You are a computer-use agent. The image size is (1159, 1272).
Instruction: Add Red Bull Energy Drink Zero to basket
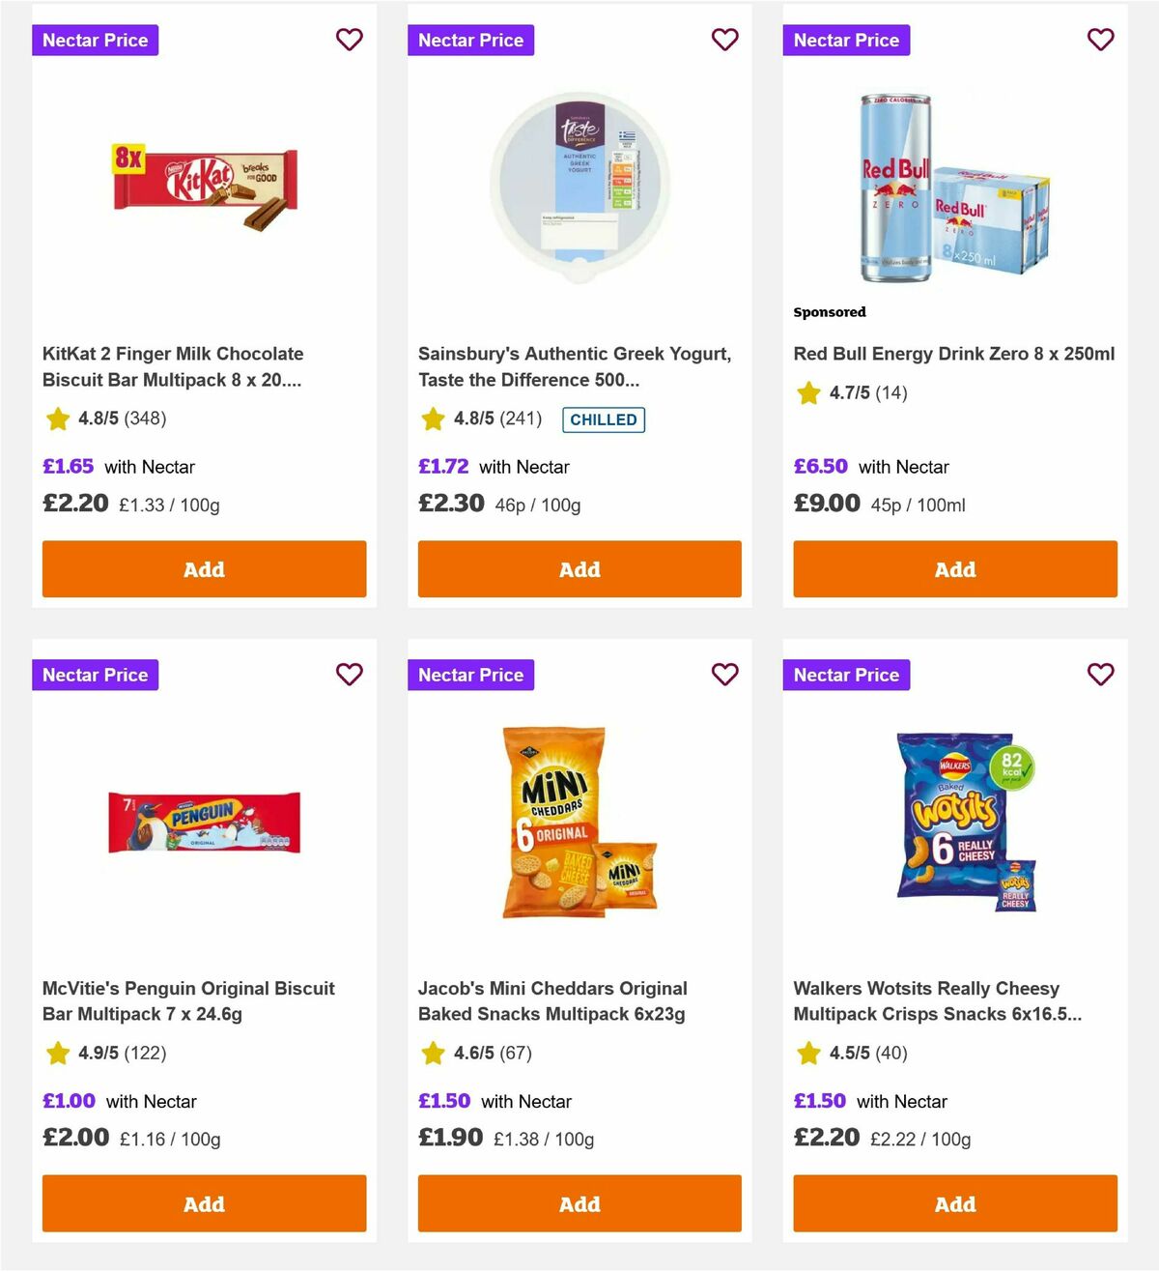(954, 569)
